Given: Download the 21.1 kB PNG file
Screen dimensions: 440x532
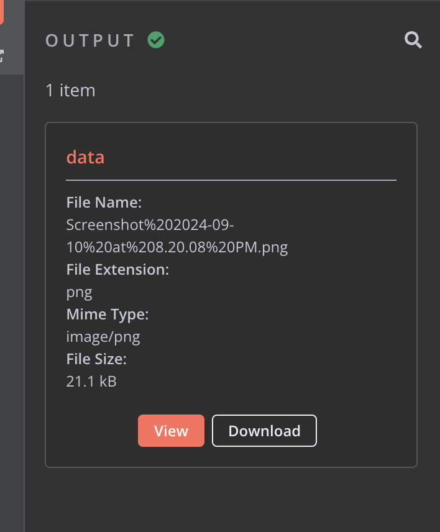Looking at the screenshot, I should click(x=264, y=431).
